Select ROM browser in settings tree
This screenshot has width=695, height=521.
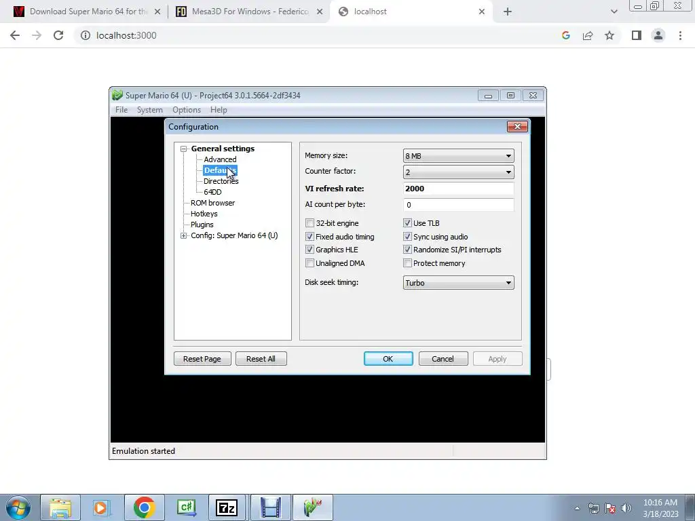click(x=212, y=203)
